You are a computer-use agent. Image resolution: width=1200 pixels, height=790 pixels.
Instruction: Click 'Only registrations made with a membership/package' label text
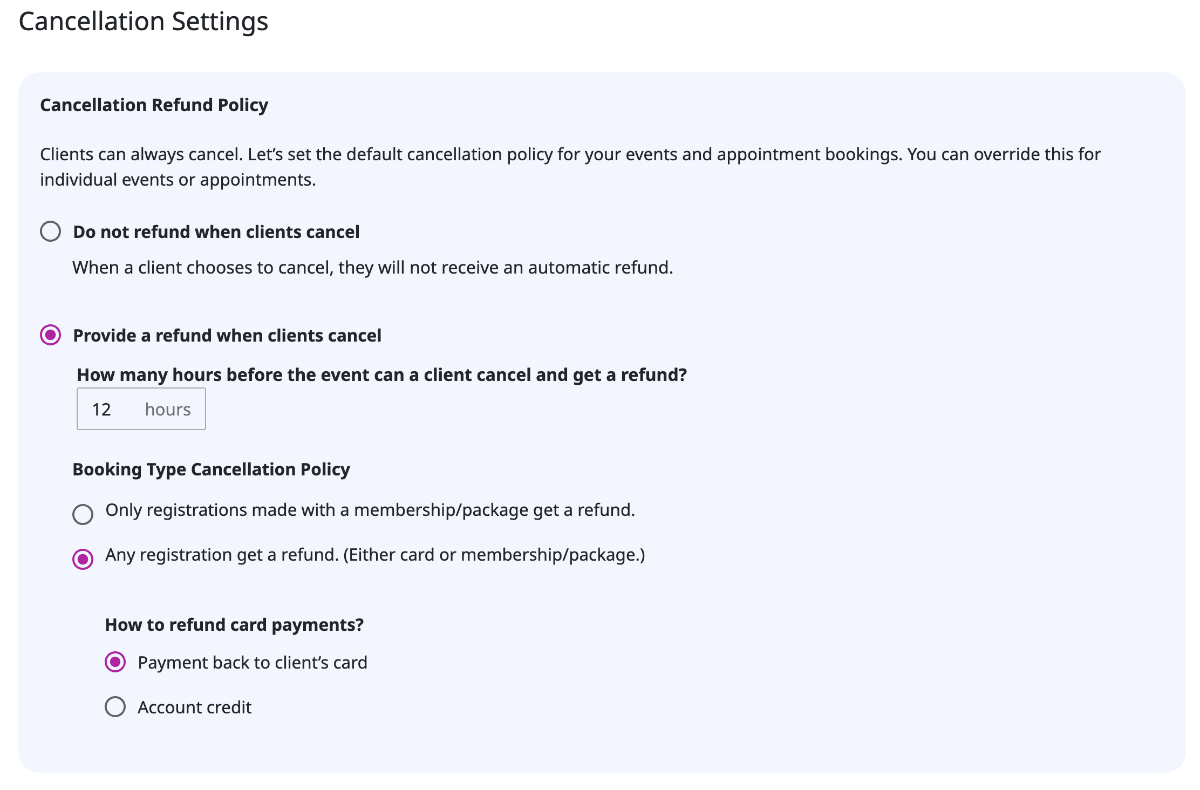370,510
